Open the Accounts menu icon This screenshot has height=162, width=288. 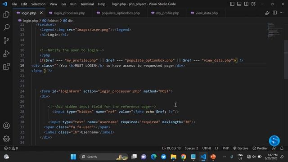(x=6, y=126)
